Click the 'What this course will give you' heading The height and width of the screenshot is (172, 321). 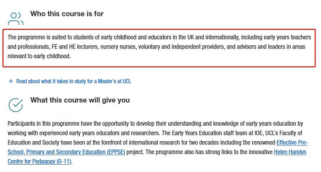[x=80, y=100]
